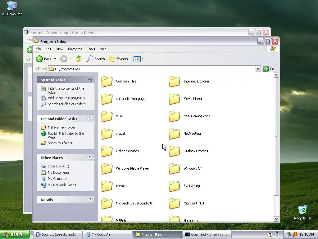Click the scrollbar up arrow in Program Files
Screen dimensions: 318x239
coord(276,75)
